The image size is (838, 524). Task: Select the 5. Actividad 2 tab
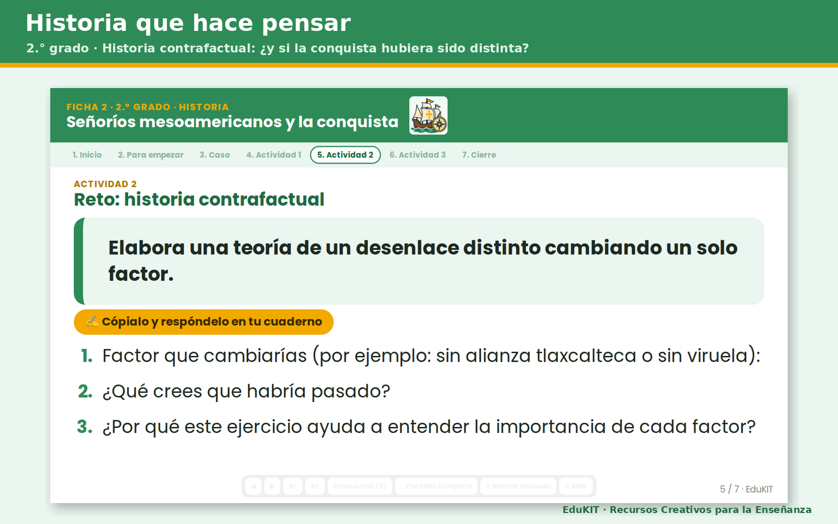tap(345, 155)
